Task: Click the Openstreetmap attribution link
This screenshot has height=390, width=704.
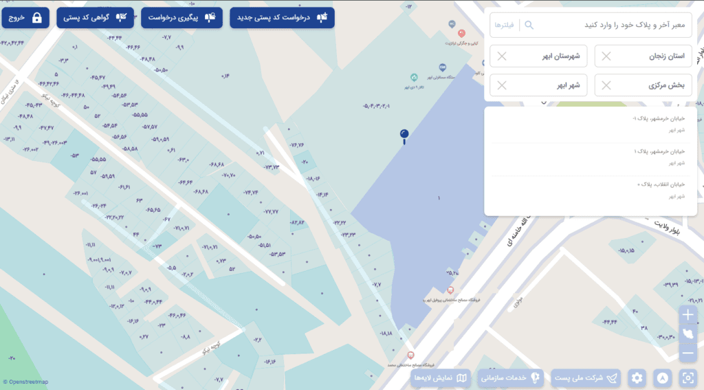Action: pos(25,382)
